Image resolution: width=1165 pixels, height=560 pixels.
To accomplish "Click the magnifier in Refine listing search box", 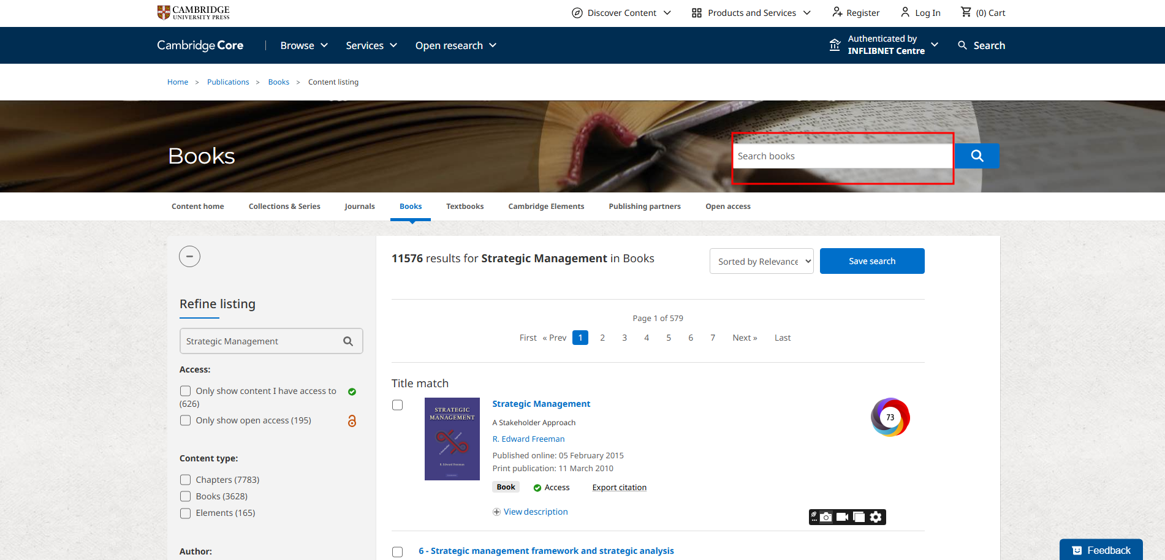I will tap(348, 341).
